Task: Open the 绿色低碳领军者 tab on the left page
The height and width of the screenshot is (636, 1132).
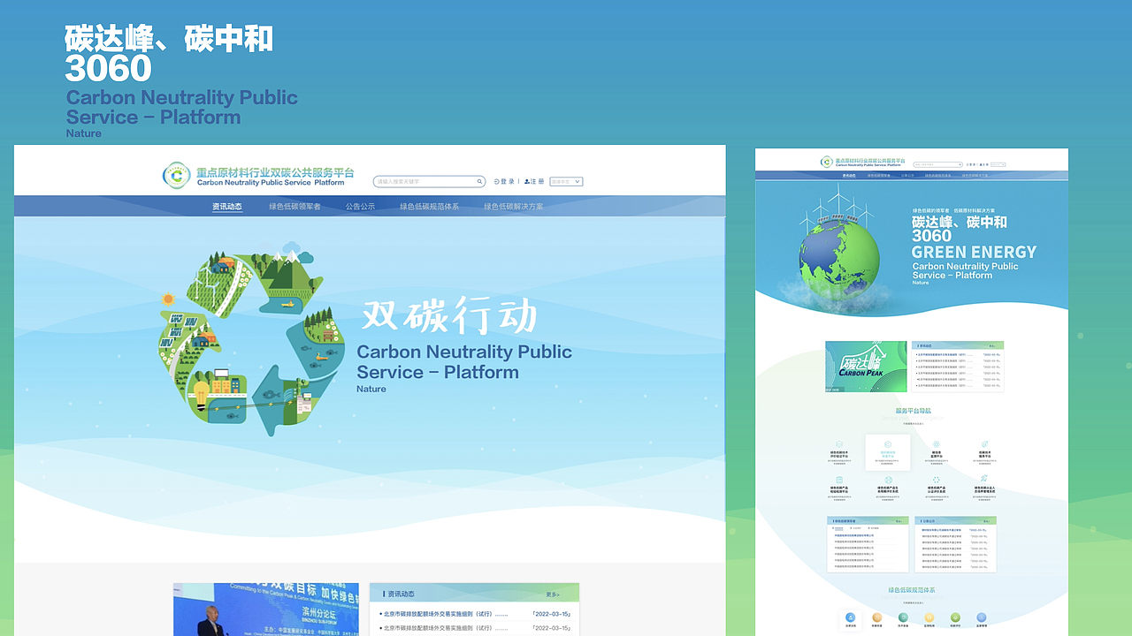Action: [294, 206]
